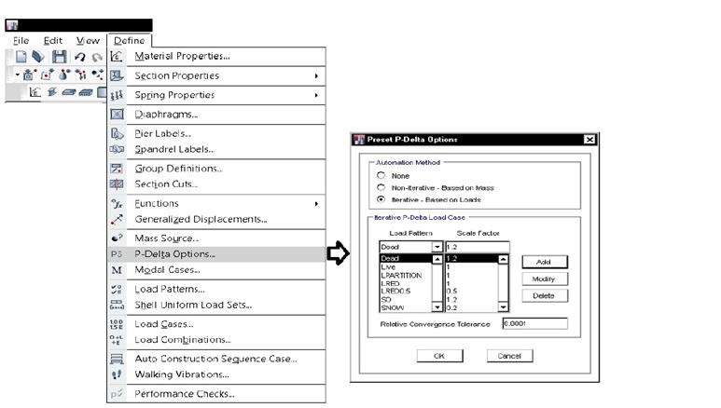This screenshot has width=721, height=408.
Task: Select the None automation method radio
Action: [381, 175]
